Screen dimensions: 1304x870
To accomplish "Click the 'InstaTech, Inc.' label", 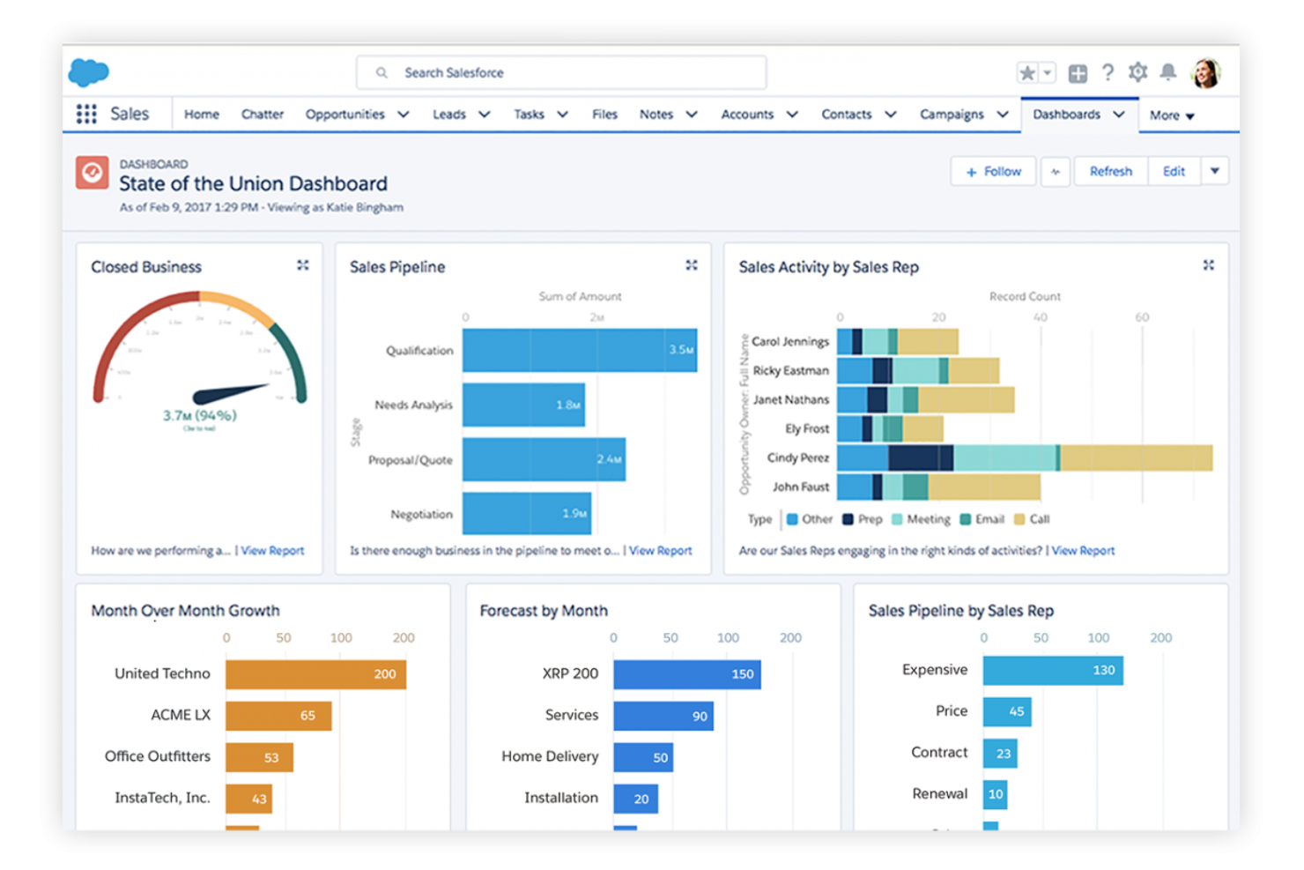I will [x=162, y=798].
